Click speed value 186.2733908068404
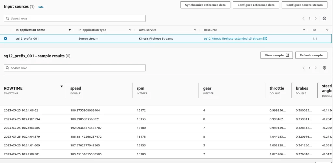Image resolution: width=333 pixels, height=163 pixels. [x=85, y=111]
